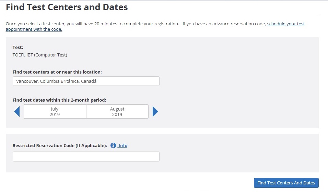This screenshot has height=195, width=328.
Task: Focus the test center location field
Action: coord(86,81)
